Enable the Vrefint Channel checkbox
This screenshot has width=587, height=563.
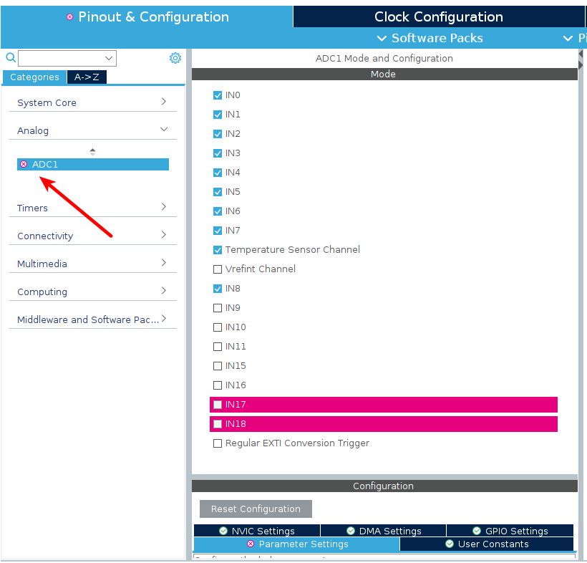[x=218, y=269]
